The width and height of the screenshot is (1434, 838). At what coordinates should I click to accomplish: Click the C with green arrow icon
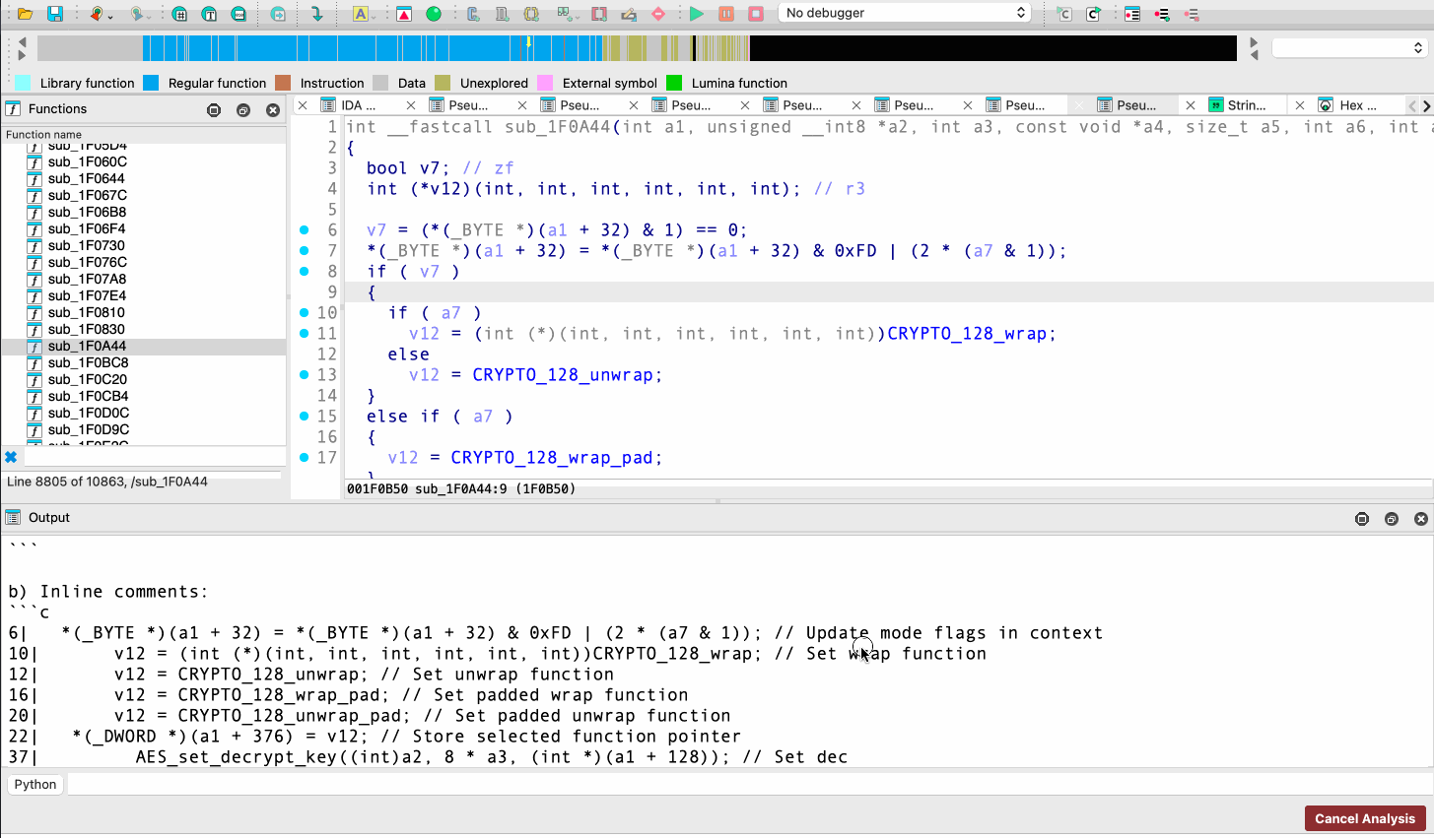coord(1093,14)
